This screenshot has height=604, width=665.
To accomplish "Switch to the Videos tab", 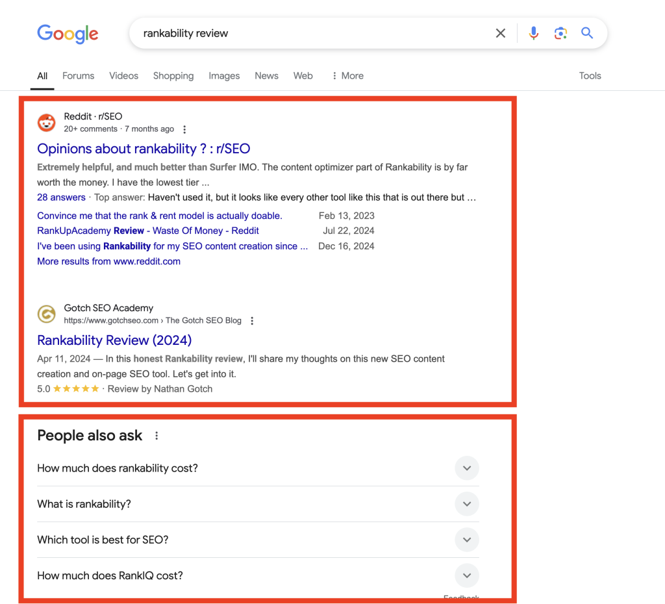I will point(123,76).
